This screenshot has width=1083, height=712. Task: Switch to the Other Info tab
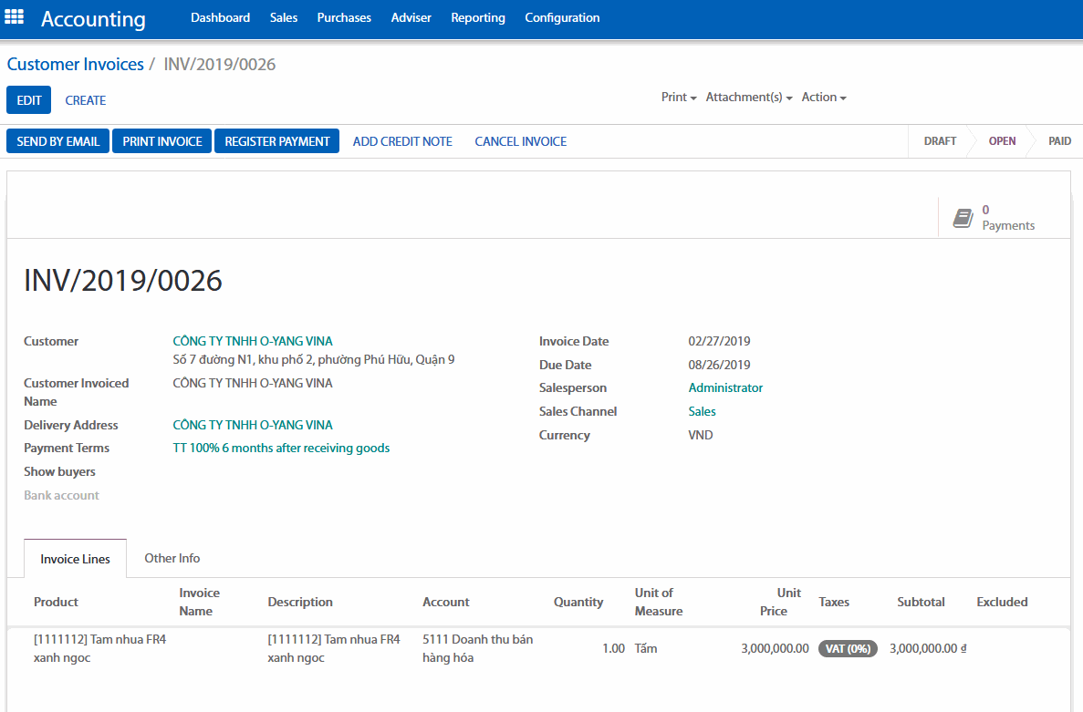click(x=172, y=558)
